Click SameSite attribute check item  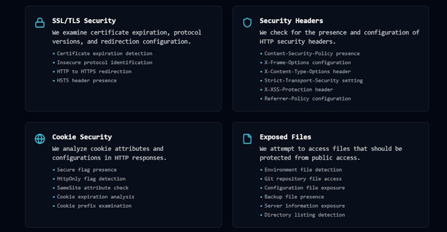[92, 188]
